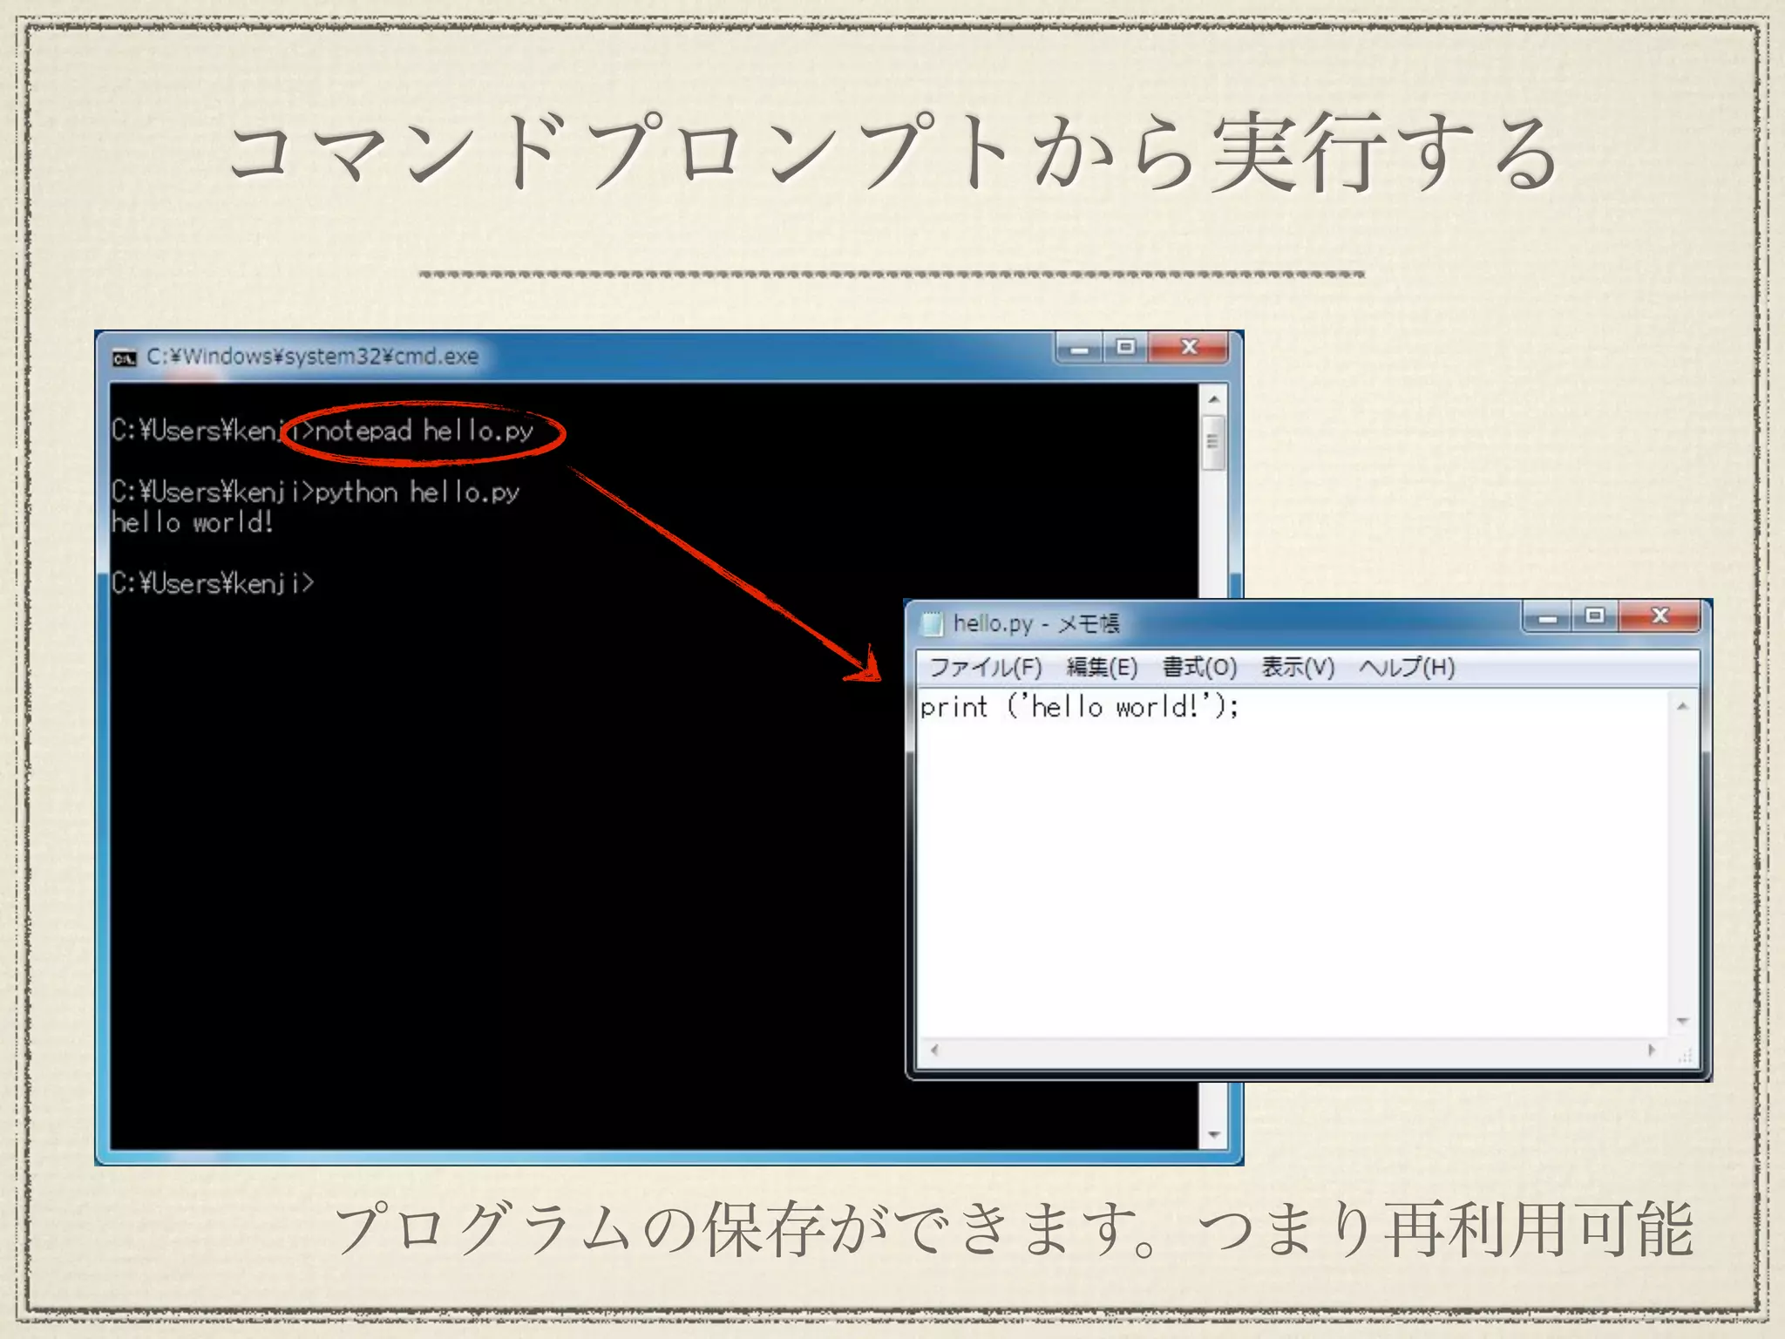Click the 'hello world!' output line in cmd
Viewport: 1785px width, 1339px height.
pyautogui.click(x=193, y=523)
